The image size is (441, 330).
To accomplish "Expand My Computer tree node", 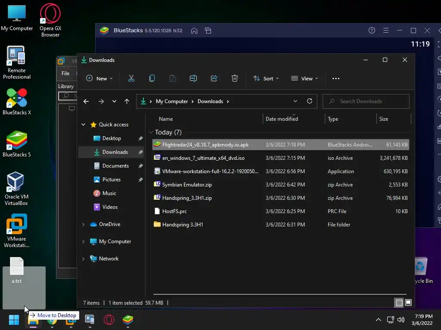I will (x=83, y=241).
